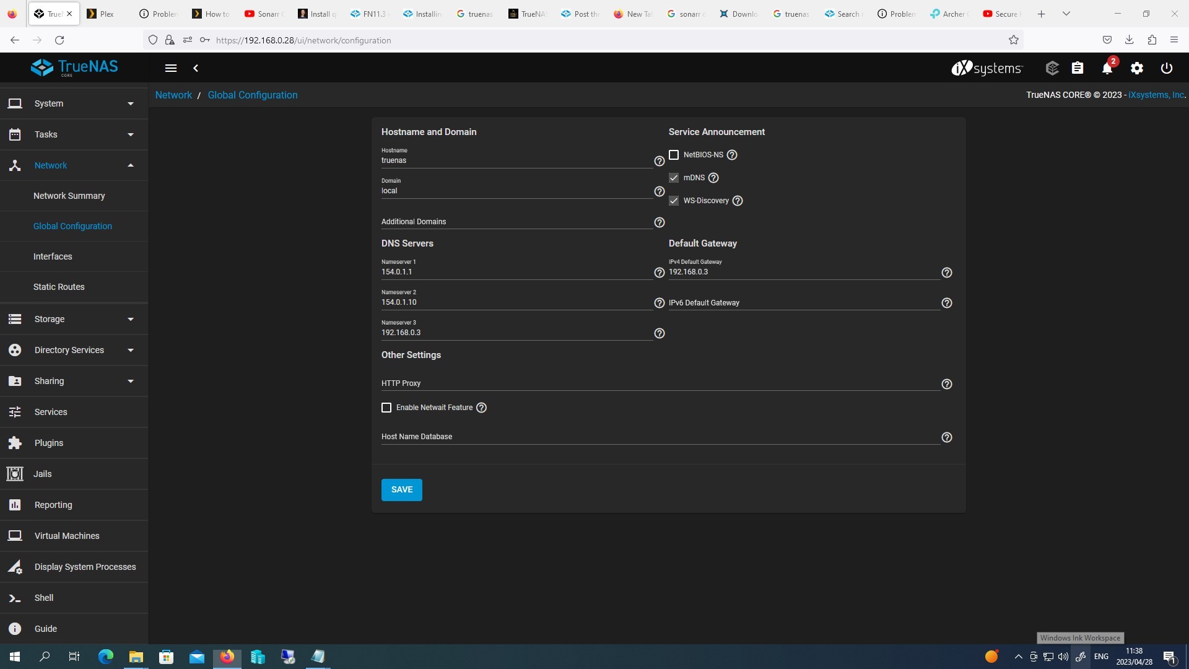The width and height of the screenshot is (1189, 669).
Task: Show help for HTTP Proxy
Action: (947, 384)
